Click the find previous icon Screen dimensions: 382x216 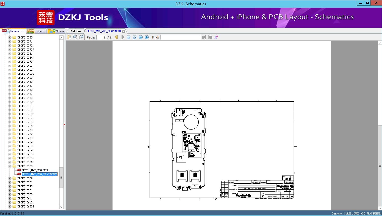(204, 37)
